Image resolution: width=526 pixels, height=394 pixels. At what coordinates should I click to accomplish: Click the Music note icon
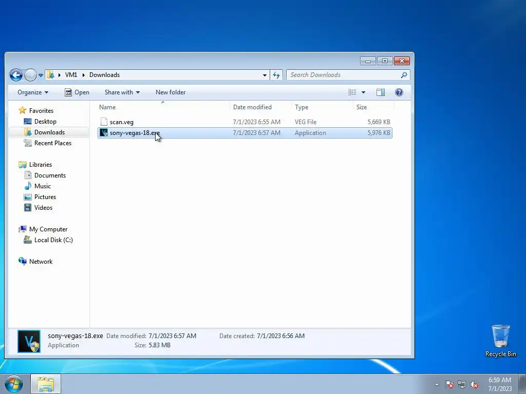tap(28, 186)
